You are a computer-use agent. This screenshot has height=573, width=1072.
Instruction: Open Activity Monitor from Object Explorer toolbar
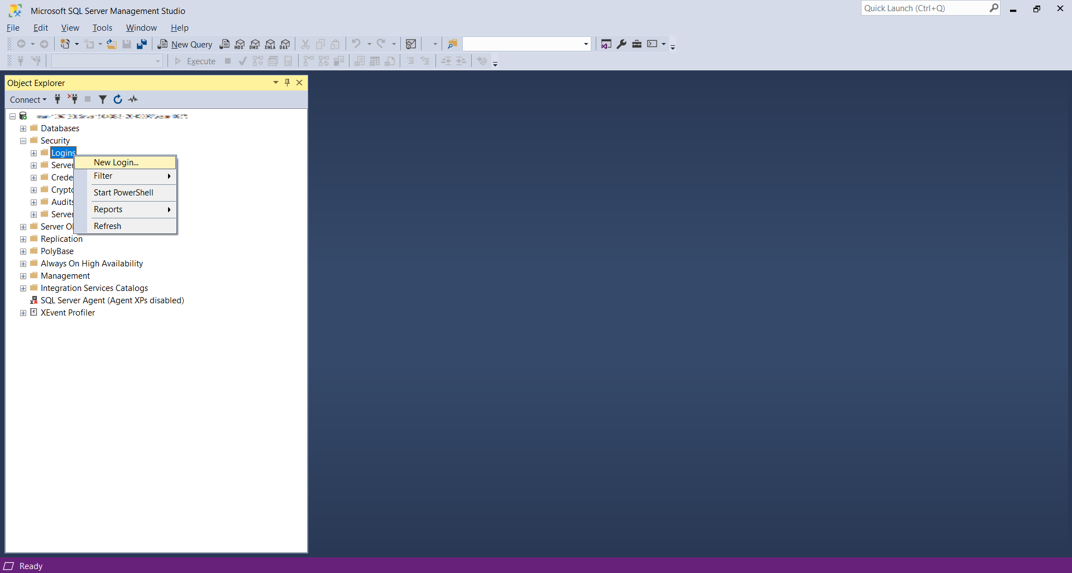[x=133, y=99]
